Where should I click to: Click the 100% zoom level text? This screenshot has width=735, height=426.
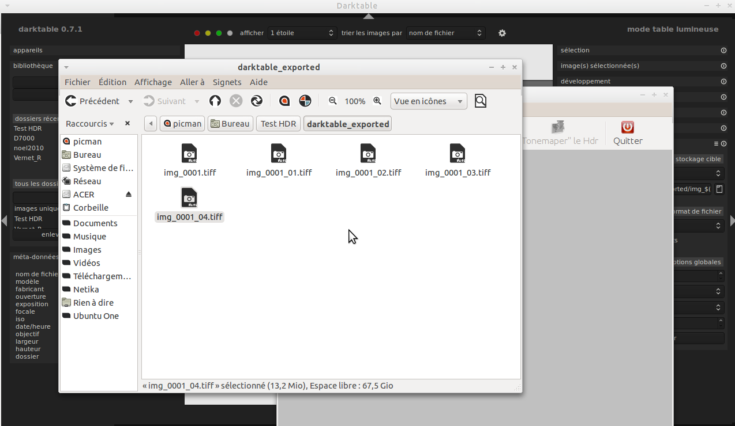355,101
